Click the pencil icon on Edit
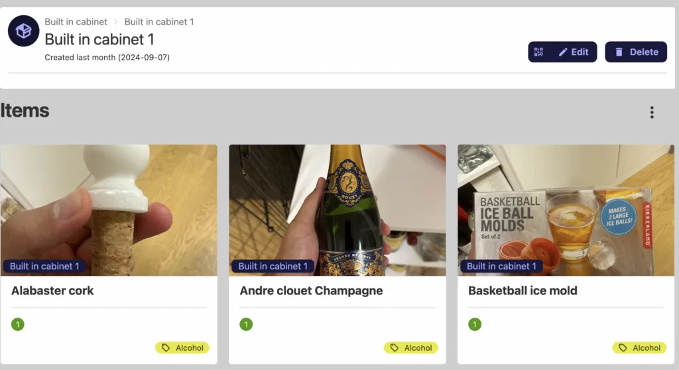 tap(563, 52)
